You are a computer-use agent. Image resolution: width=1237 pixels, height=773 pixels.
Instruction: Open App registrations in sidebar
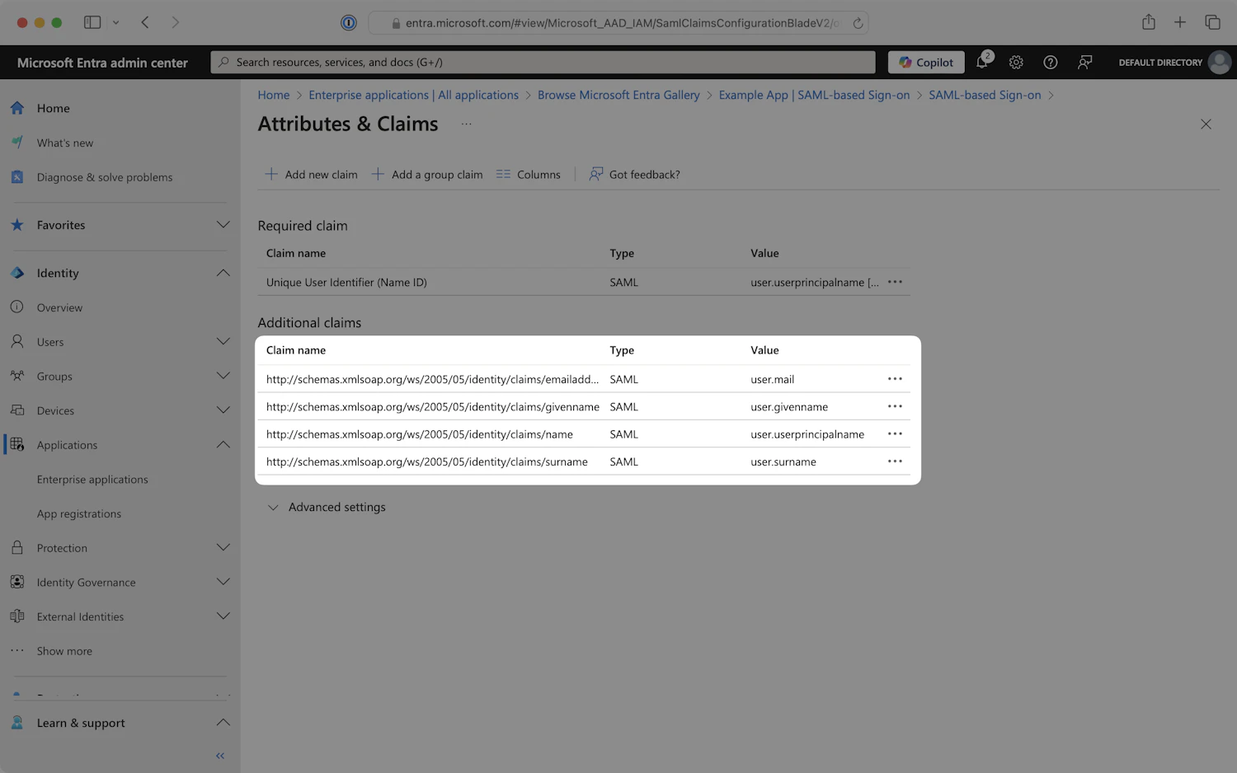point(79,514)
